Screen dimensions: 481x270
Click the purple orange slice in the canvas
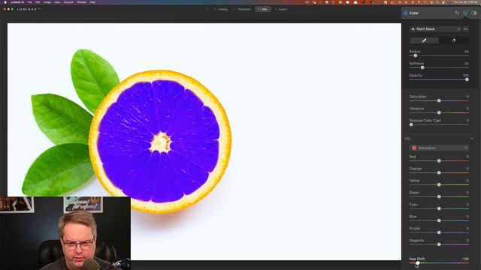pos(159,141)
